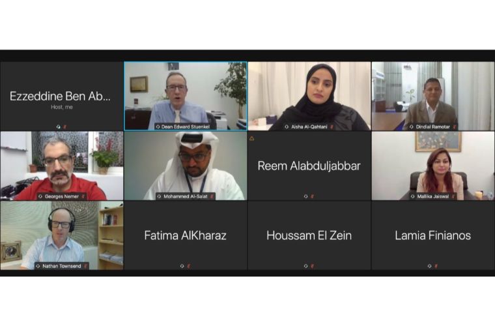Click muted mic icon beside Mohammed Al-Salat
The width and height of the screenshot is (495, 326).
tap(212, 196)
